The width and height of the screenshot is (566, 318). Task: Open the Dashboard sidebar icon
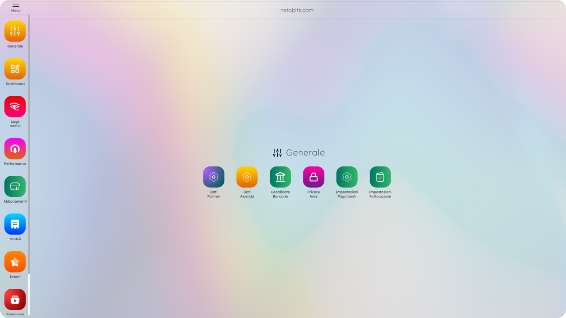point(15,69)
